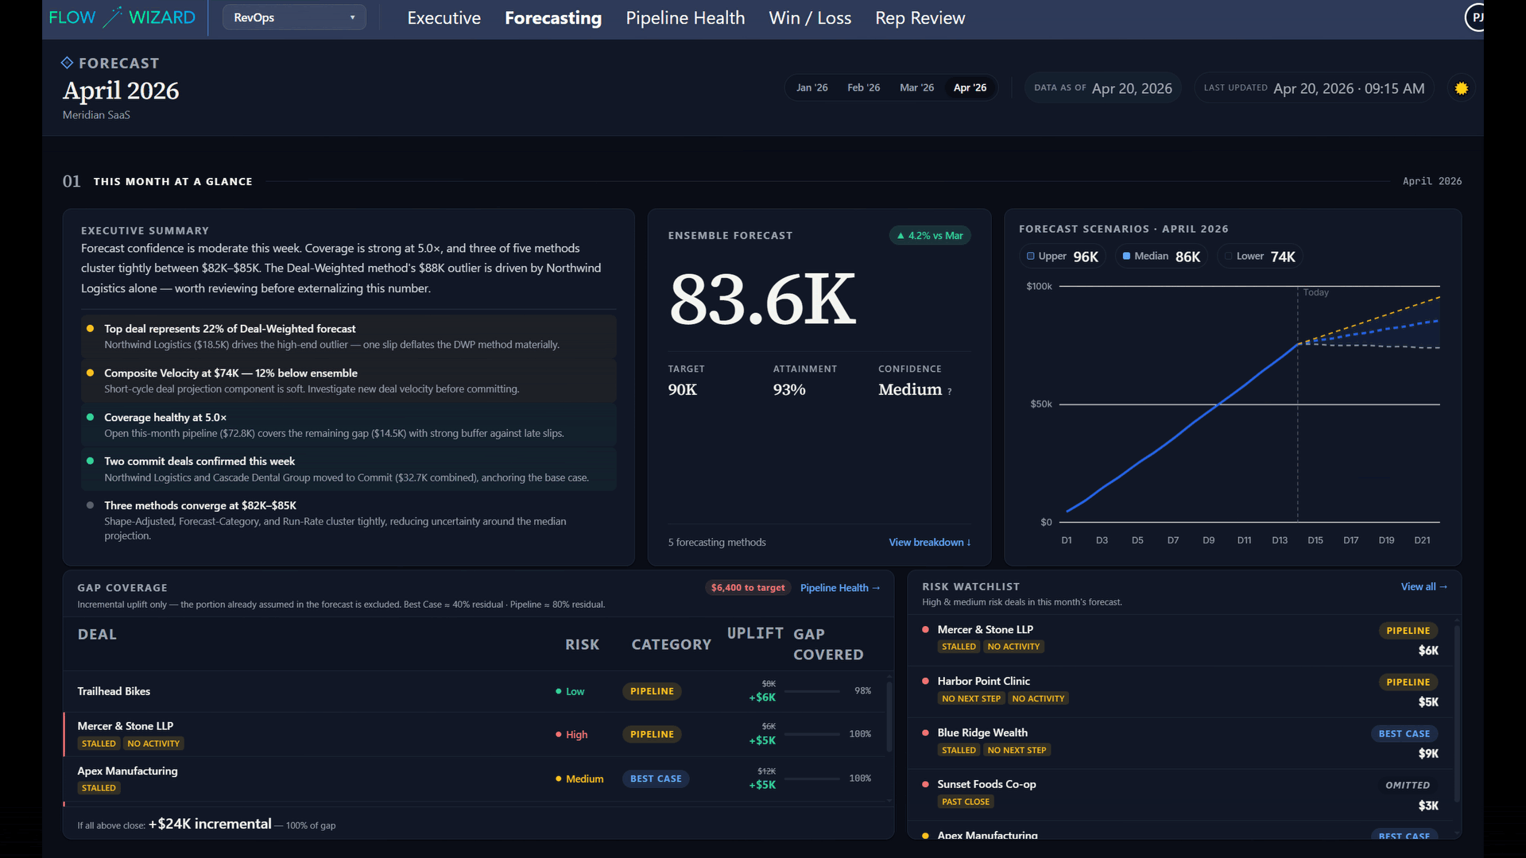Sort by the UPLIFT column header
The width and height of the screenshot is (1526, 858).
(755, 633)
